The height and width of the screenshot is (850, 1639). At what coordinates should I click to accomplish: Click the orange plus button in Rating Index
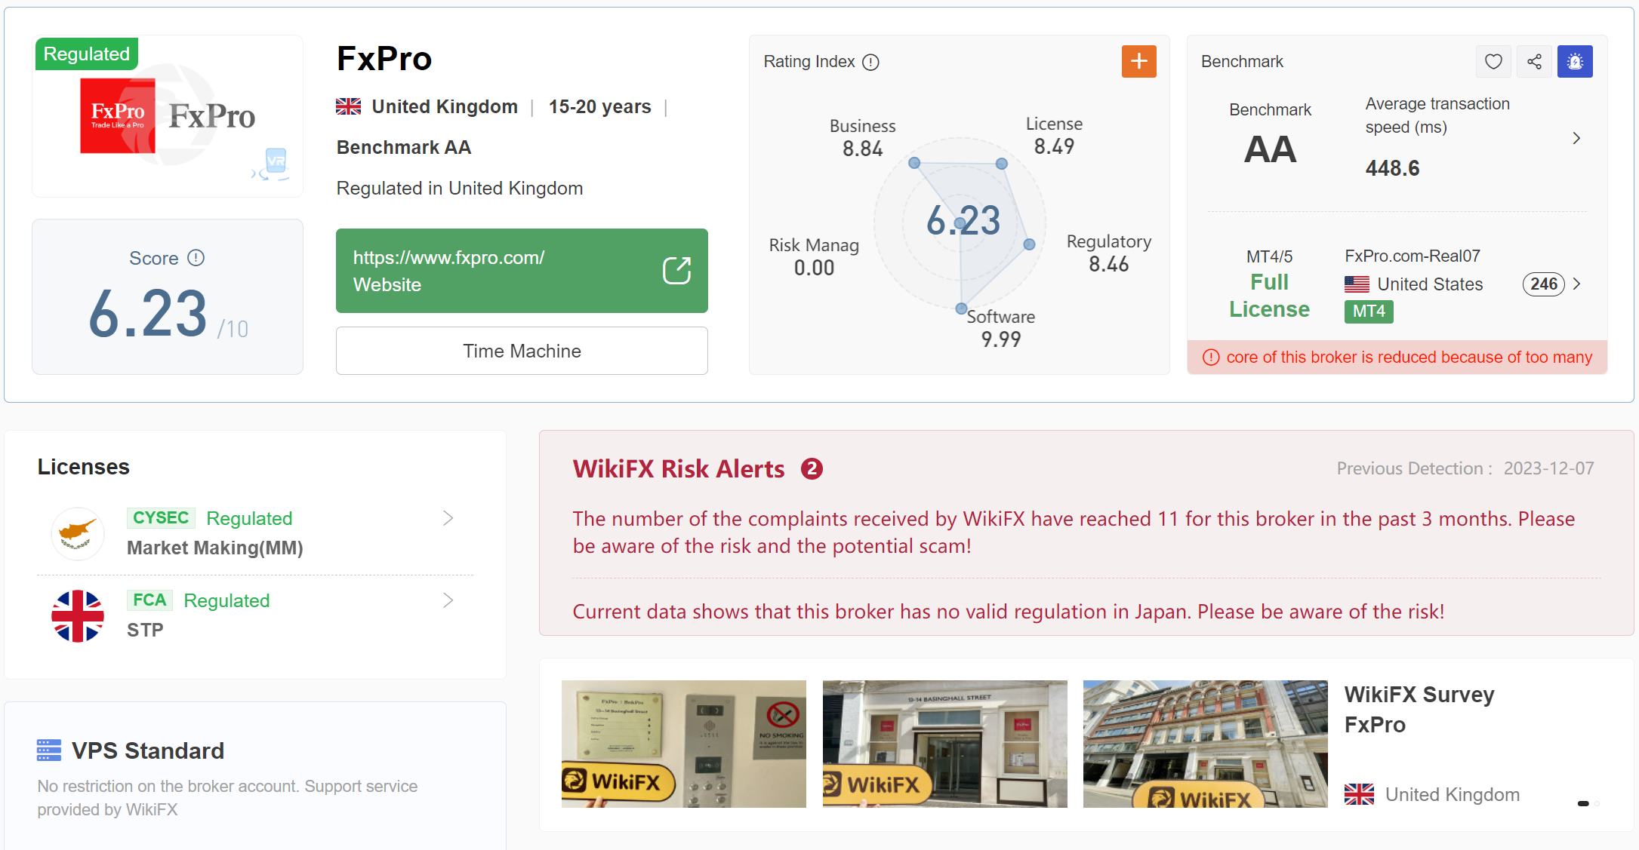(x=1138, y=61)
